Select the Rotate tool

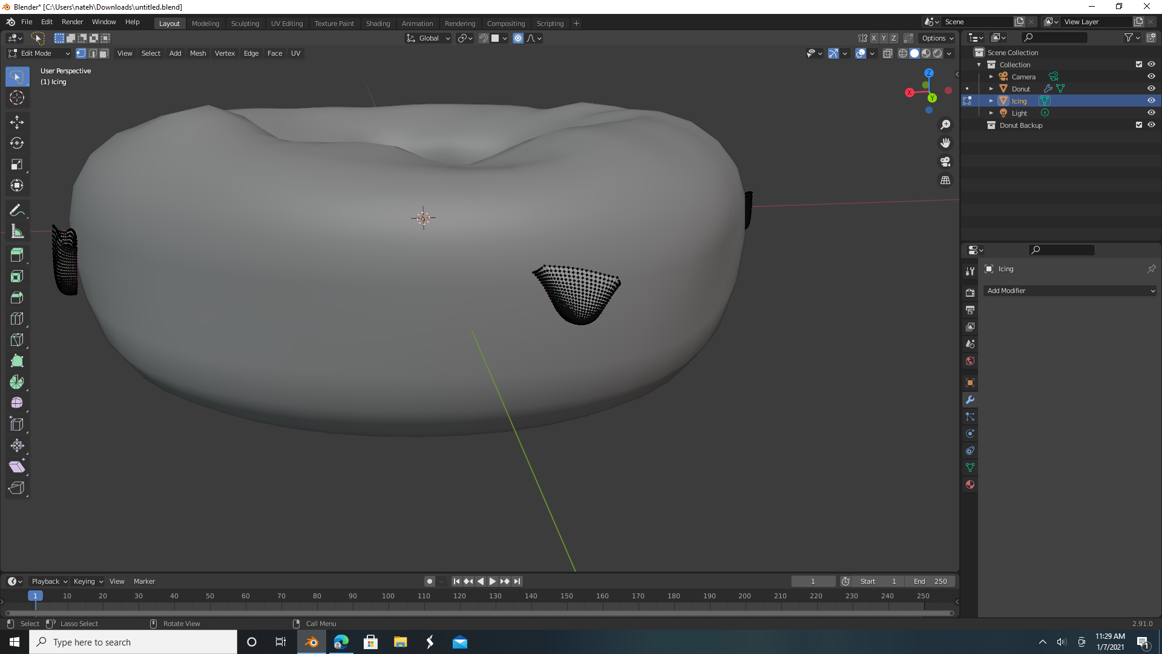pos(17,144)
